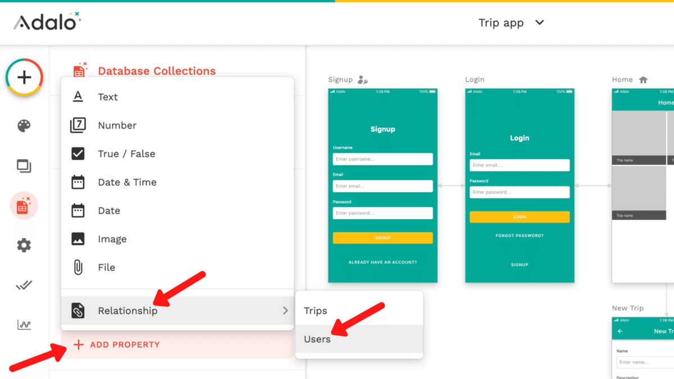The height and width of the screenshot is (379, 674).
Task: Choose File property type
Action: (x=177, y=267)
